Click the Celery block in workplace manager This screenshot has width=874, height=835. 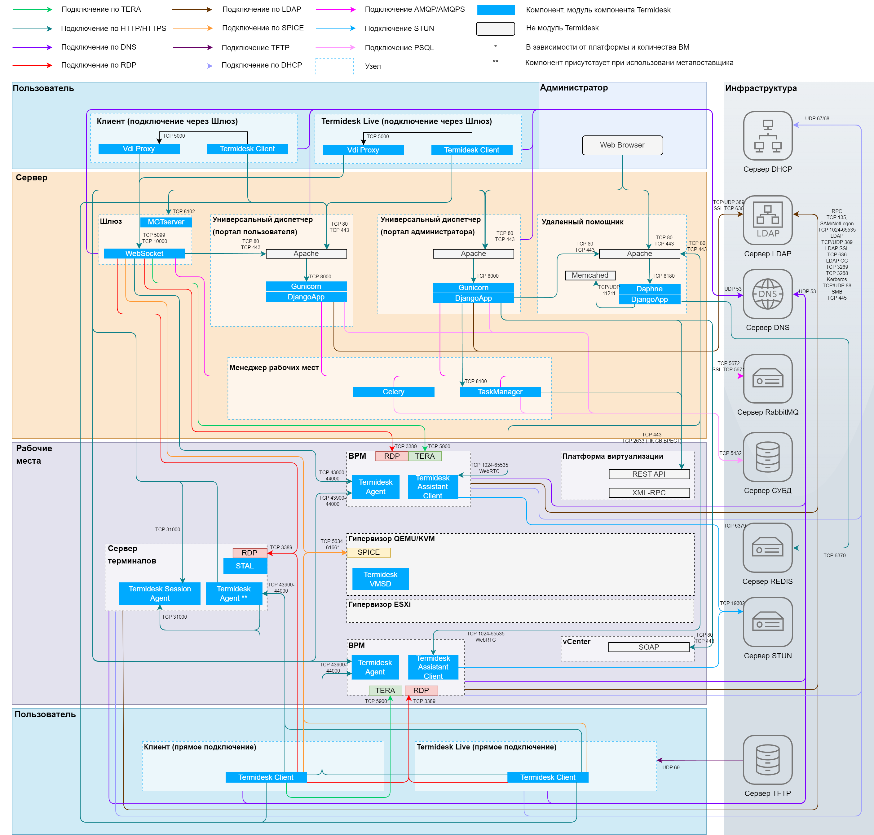(393, 392)
